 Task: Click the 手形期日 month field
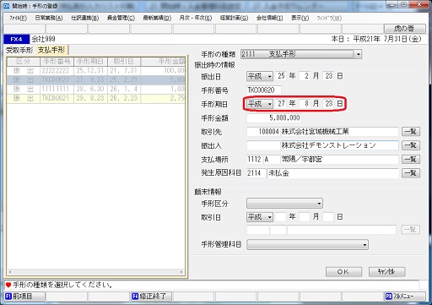coord(305,104)
